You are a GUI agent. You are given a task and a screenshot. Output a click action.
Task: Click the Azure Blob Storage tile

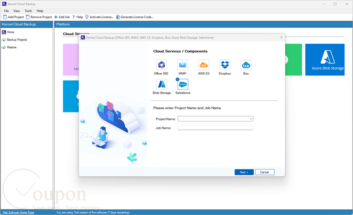tap(325, 60)
